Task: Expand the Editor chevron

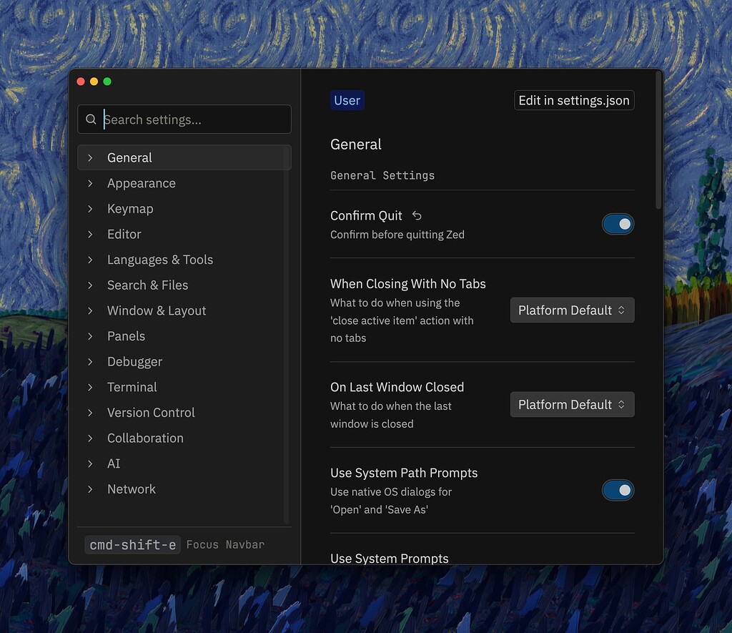Action: click(90, 235)
